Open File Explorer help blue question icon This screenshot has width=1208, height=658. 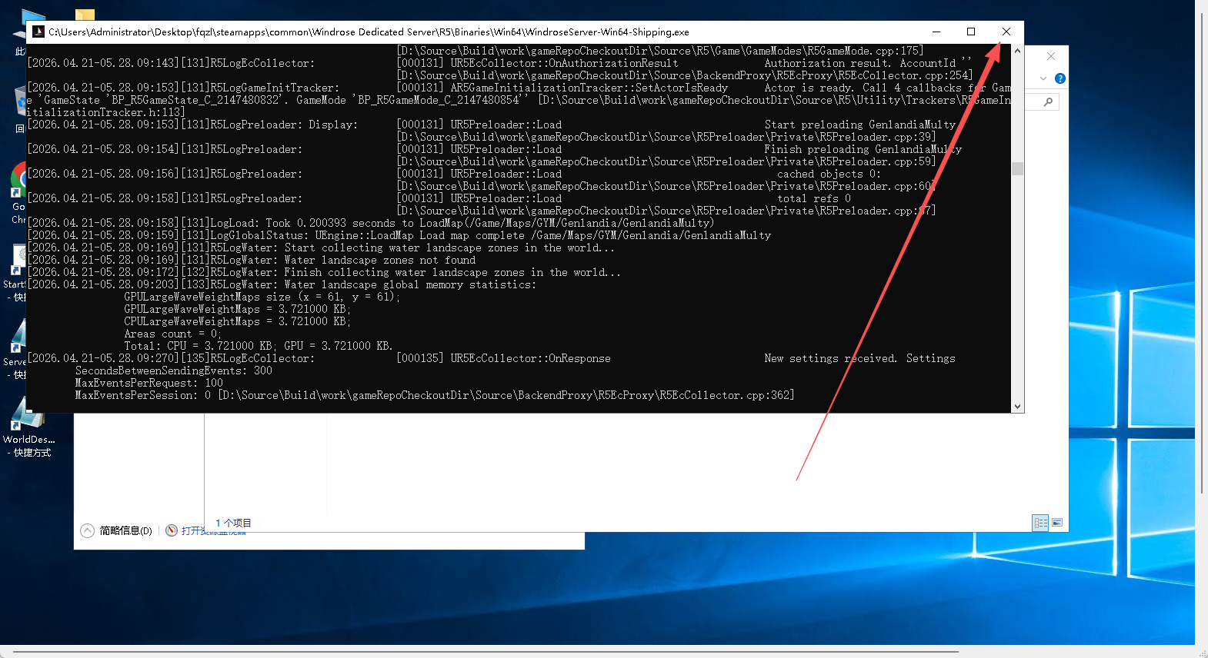pos(1060,78)
